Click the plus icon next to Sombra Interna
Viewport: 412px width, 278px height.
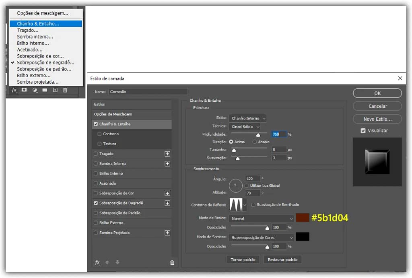click(x=167, y=164)
